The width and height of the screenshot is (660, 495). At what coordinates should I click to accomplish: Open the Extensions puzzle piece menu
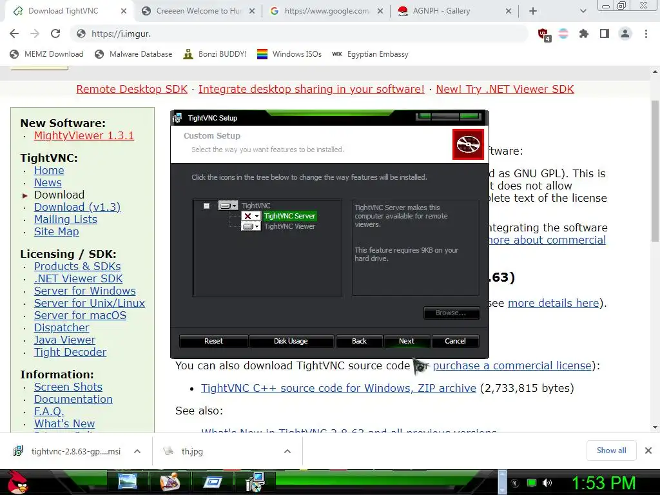coord(583,34)
